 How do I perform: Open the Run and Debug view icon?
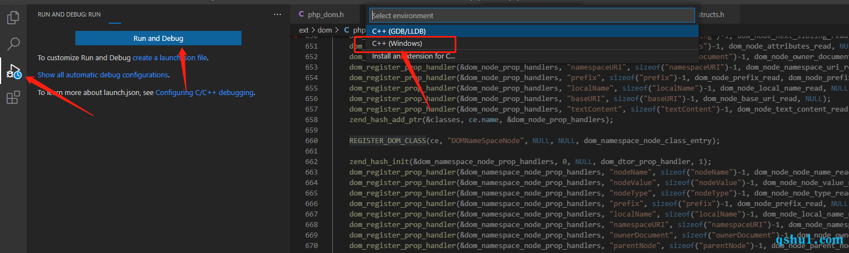click(13, 71)
